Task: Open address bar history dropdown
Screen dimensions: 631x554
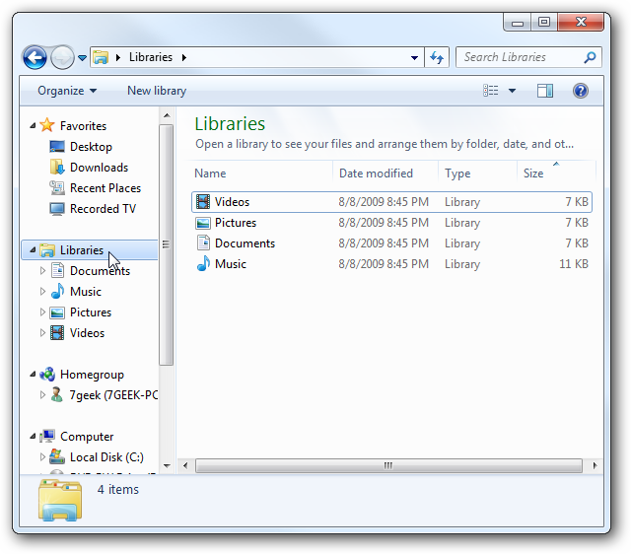Action: [414, 58]
